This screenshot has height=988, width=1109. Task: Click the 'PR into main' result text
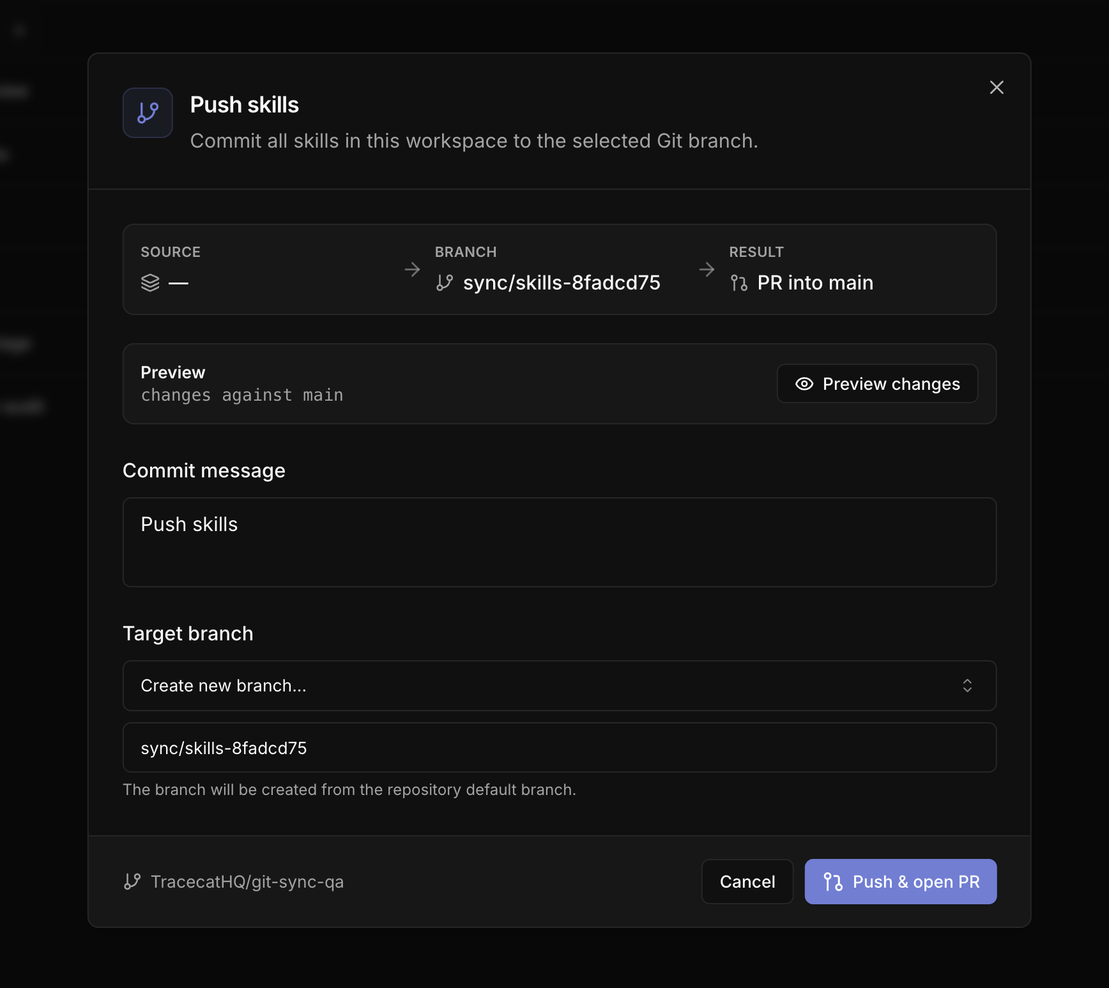tap(815, 282)
